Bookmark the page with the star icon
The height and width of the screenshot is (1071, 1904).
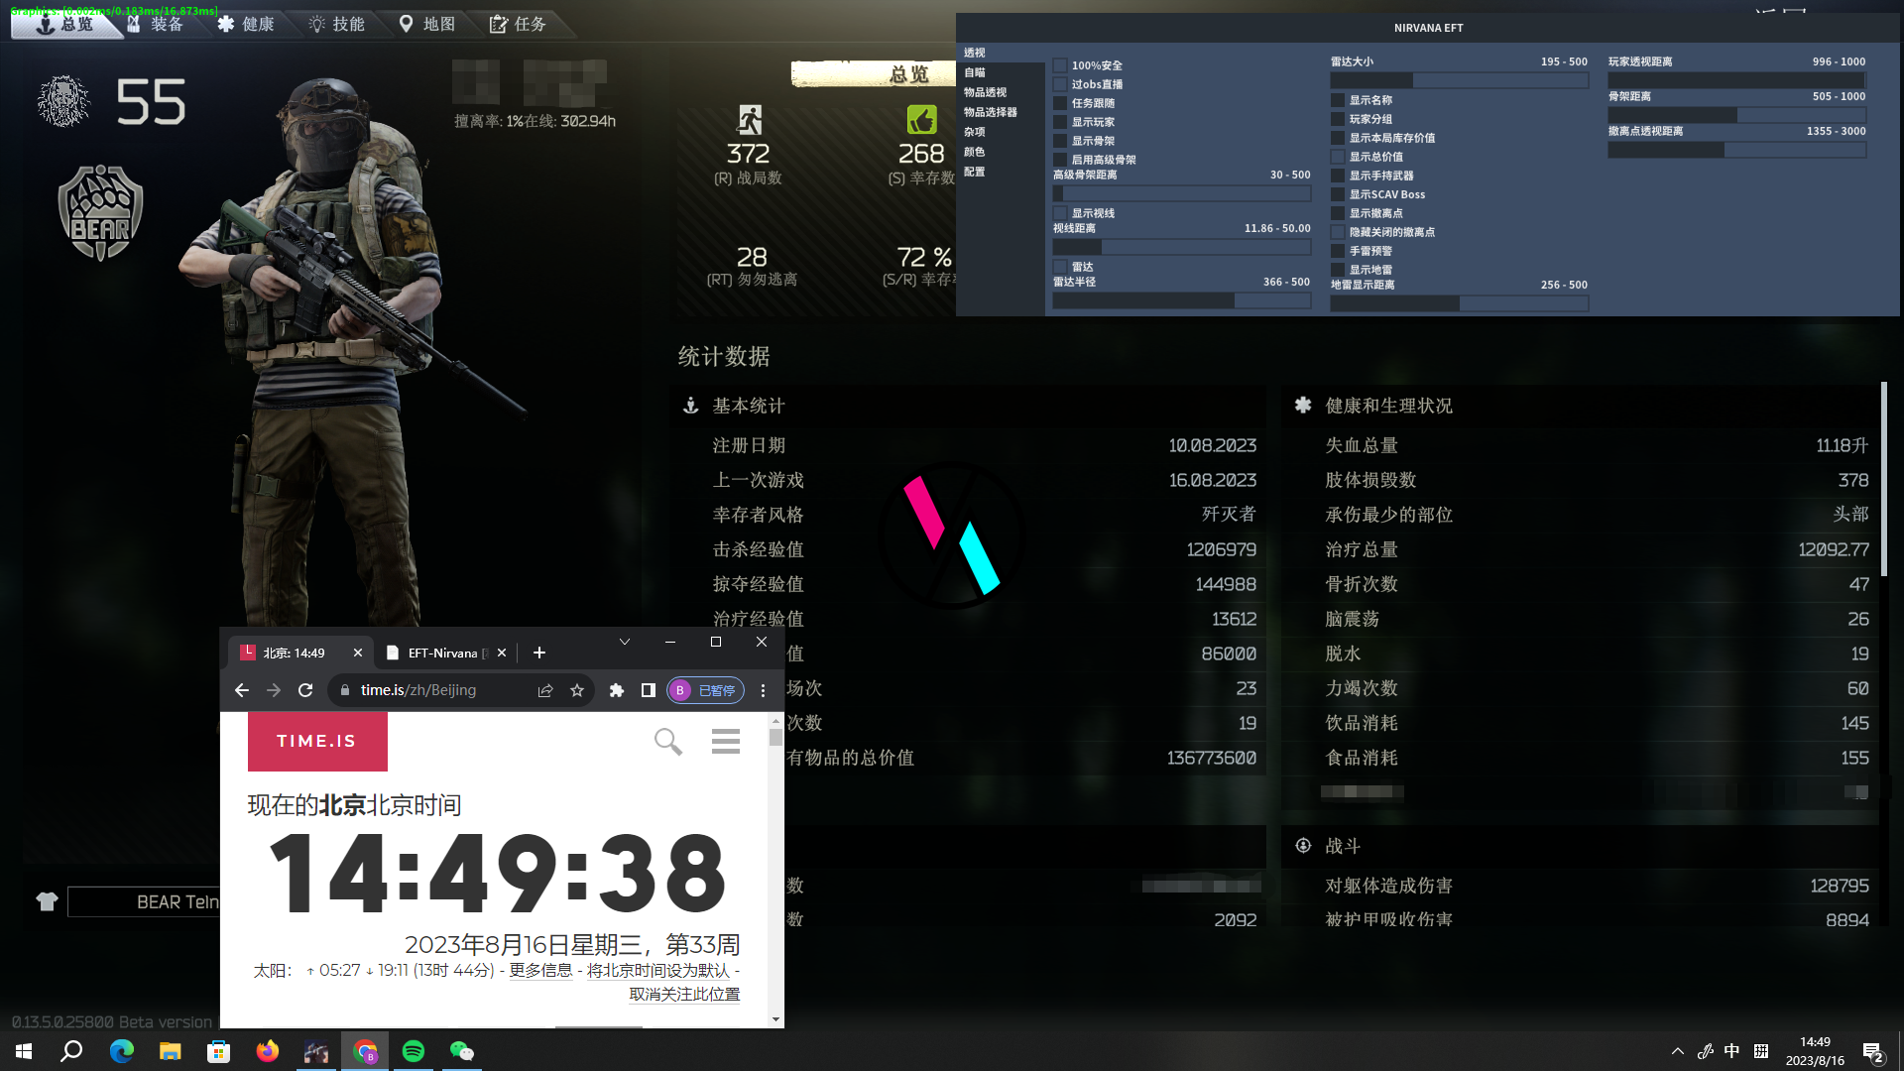(577, 690)
